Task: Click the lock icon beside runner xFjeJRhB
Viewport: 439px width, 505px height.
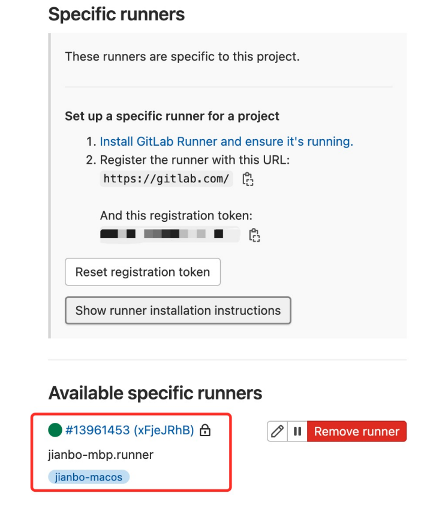Action: [x=205, y=431]
